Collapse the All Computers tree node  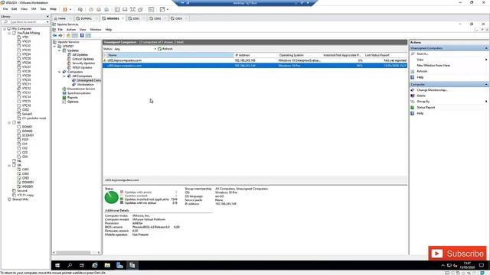click(x=64, y=76)
